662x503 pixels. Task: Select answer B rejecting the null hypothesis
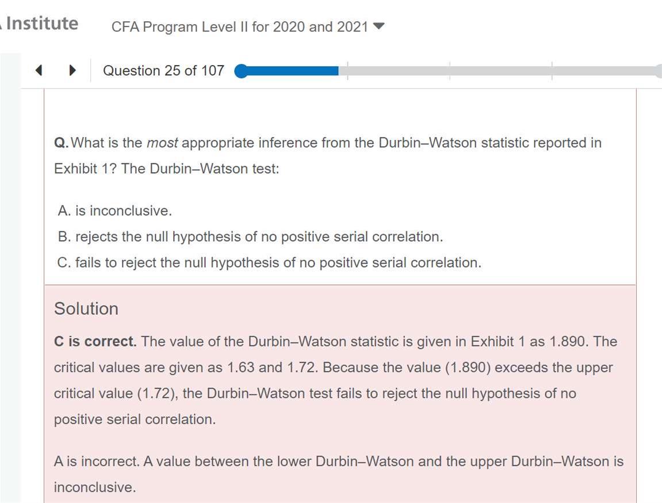click(x=250, y=237)
